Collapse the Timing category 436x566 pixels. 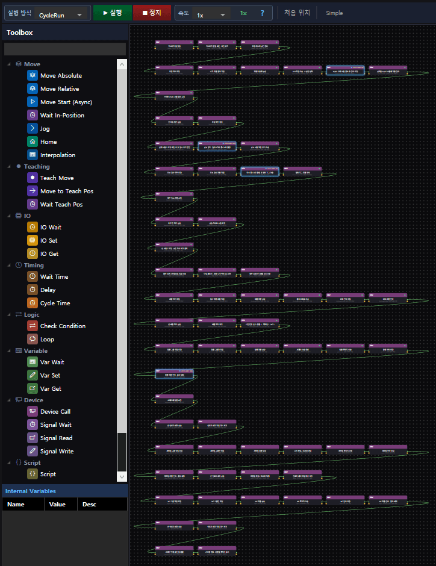(9, 266)
